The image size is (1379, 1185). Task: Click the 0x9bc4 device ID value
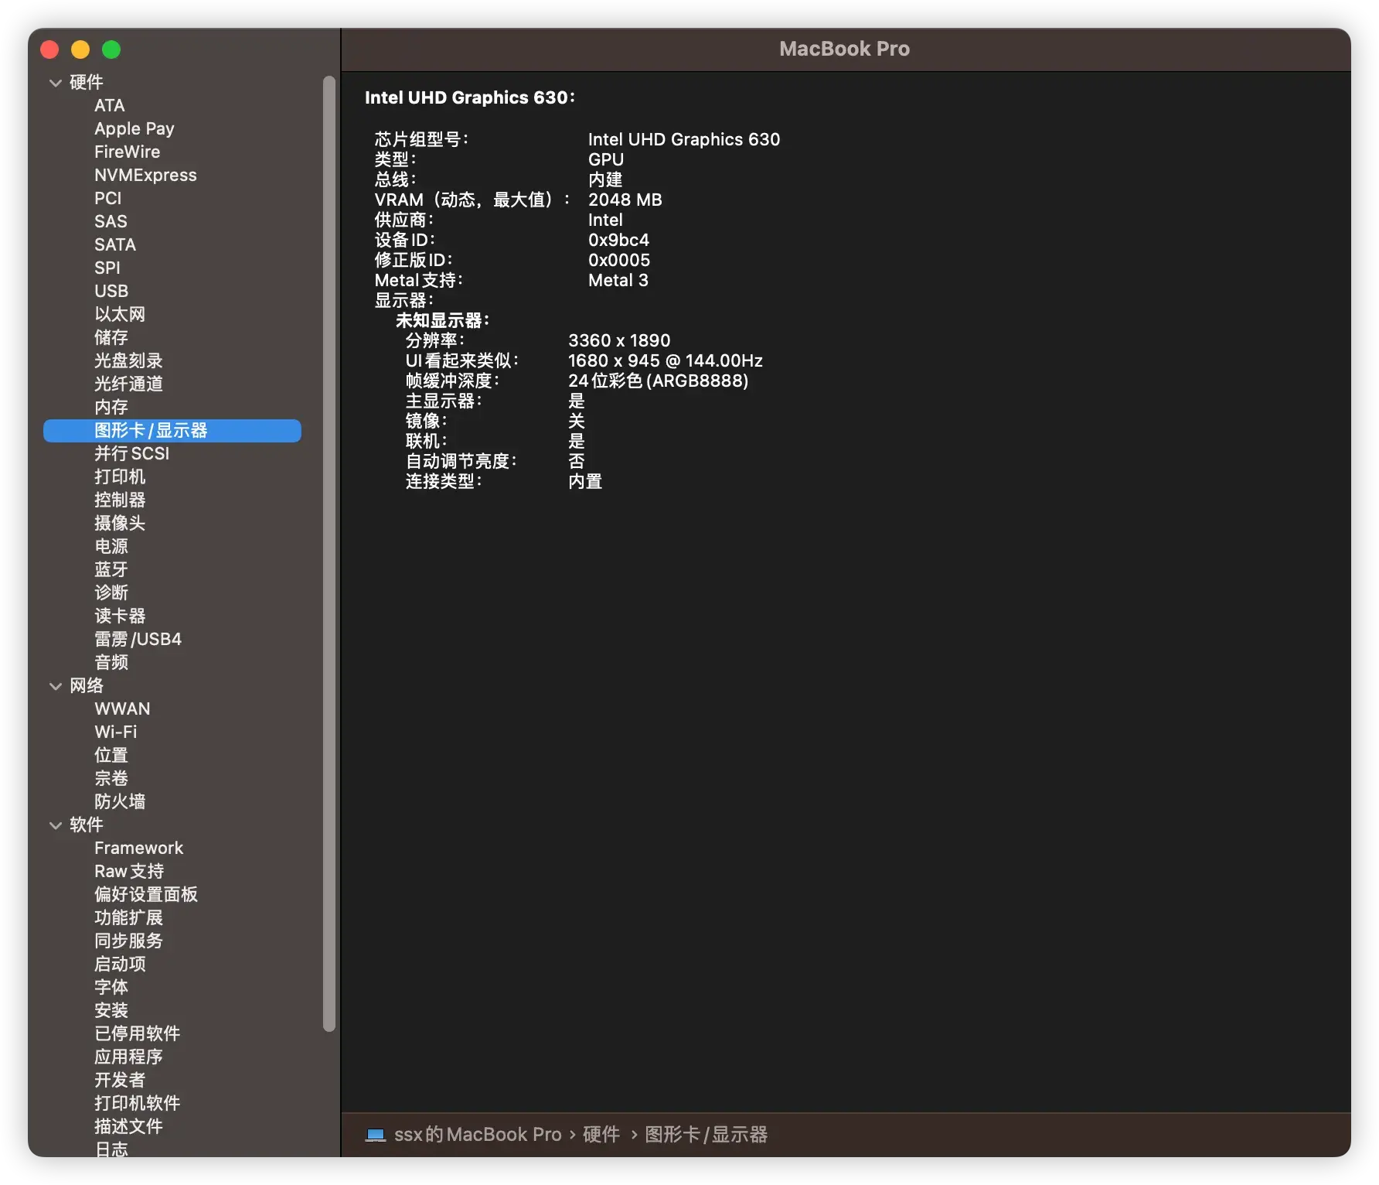click(618, 240)
